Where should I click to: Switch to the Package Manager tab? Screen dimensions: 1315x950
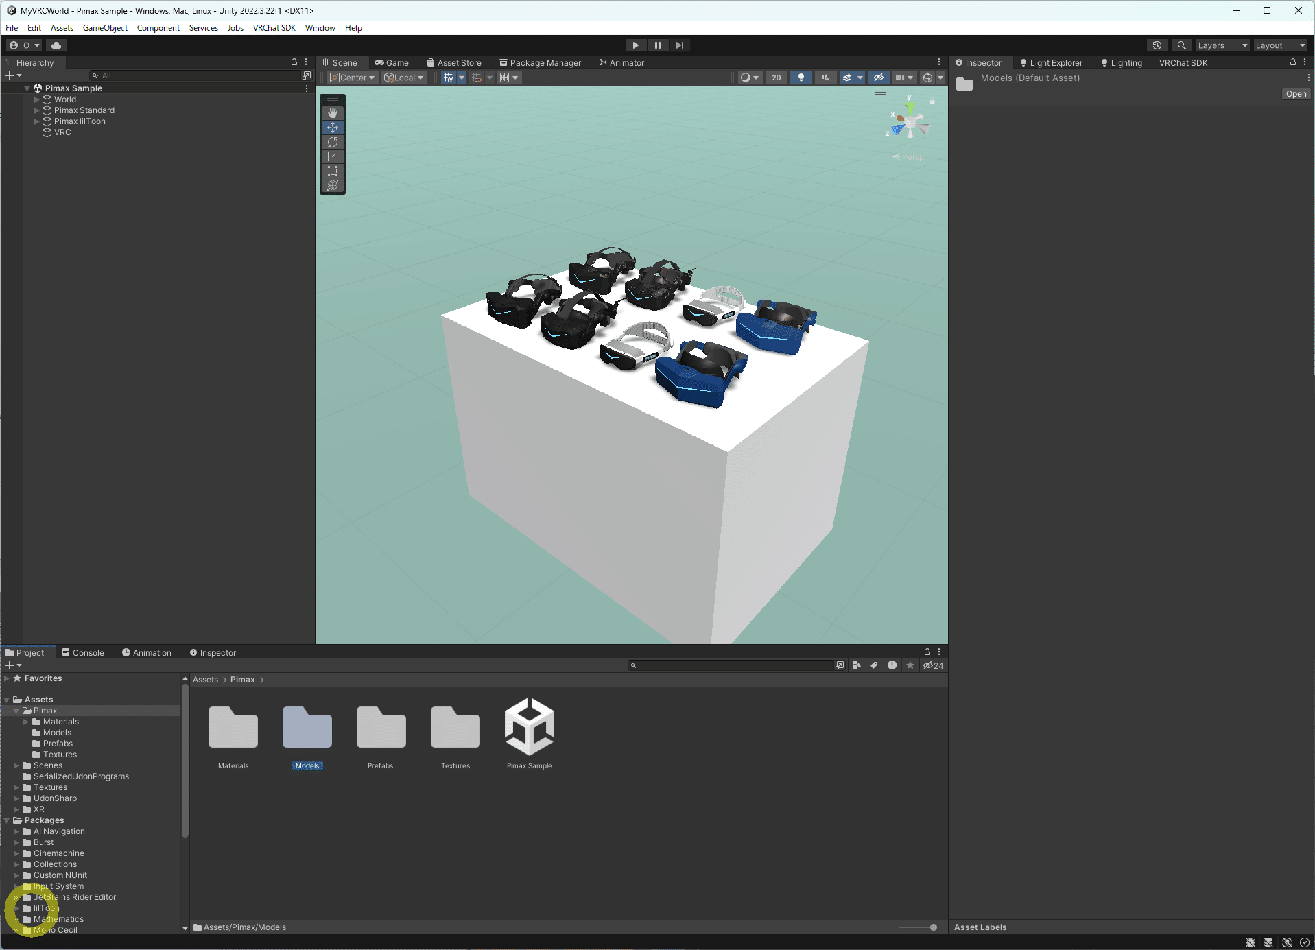540,62
